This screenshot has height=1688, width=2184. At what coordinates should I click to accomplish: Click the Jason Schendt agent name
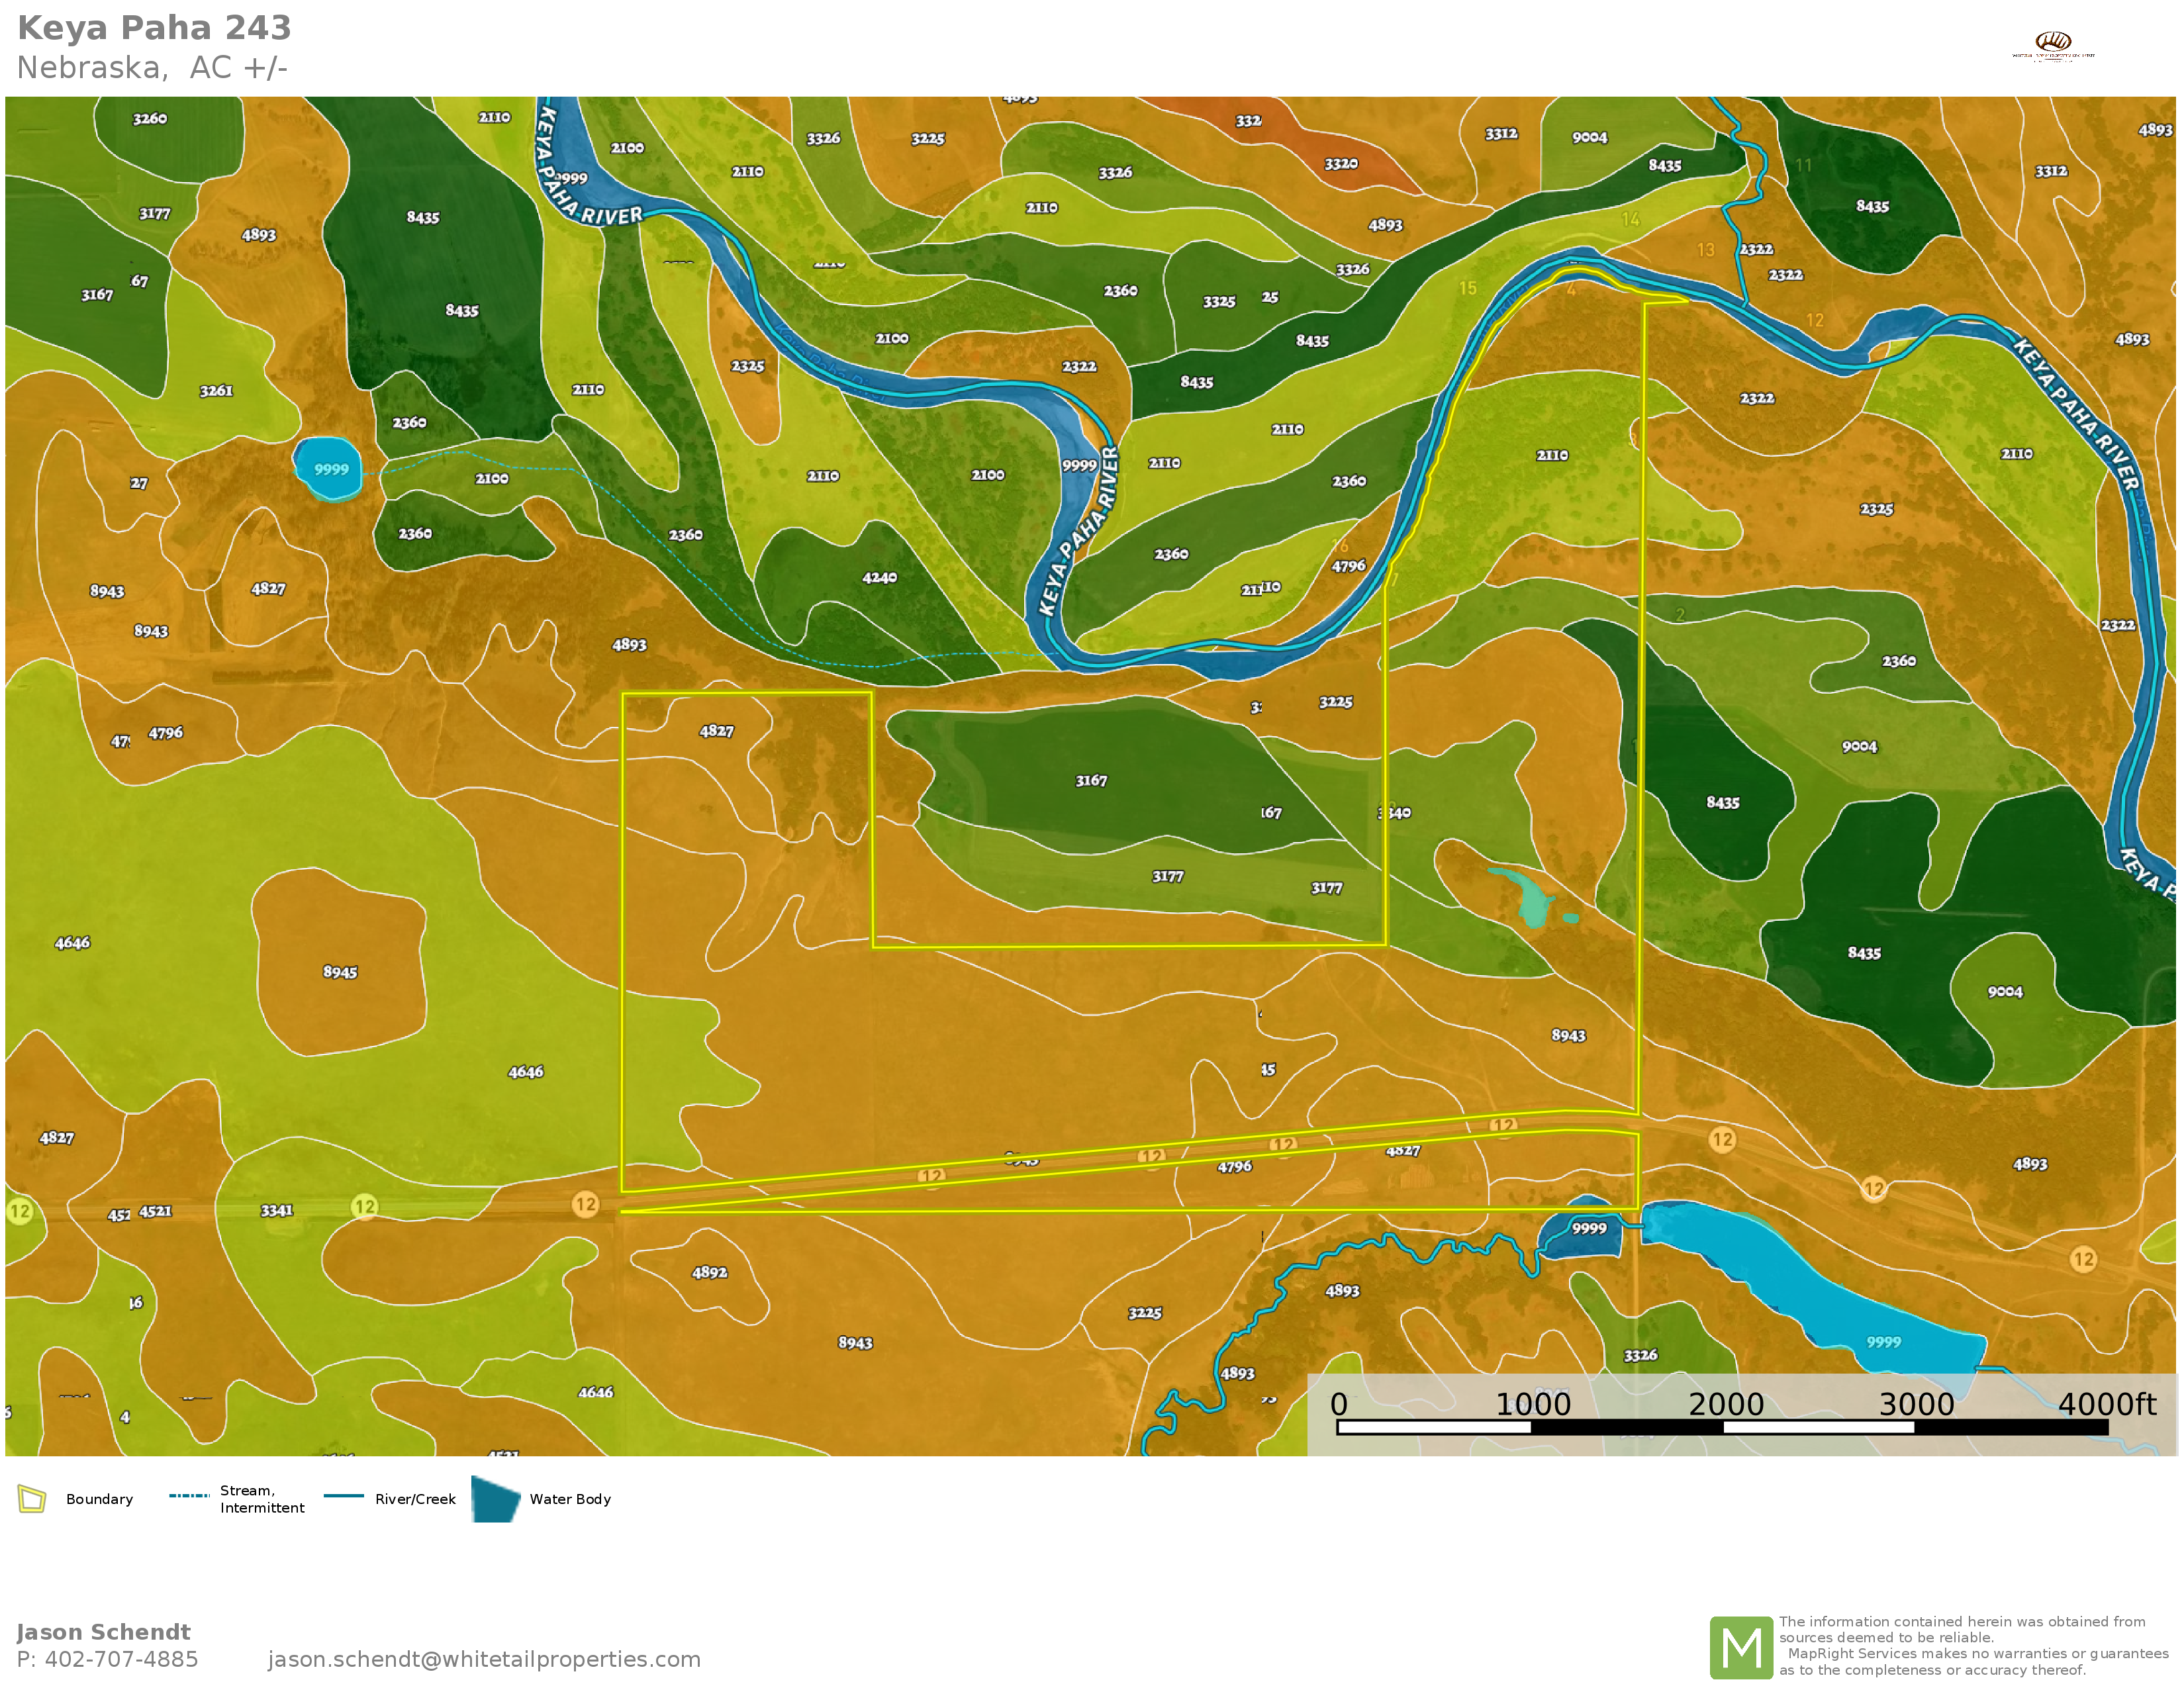(x=104, y=1632)
